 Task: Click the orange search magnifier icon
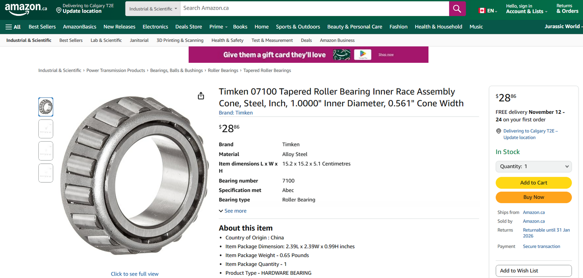point(457,8)
